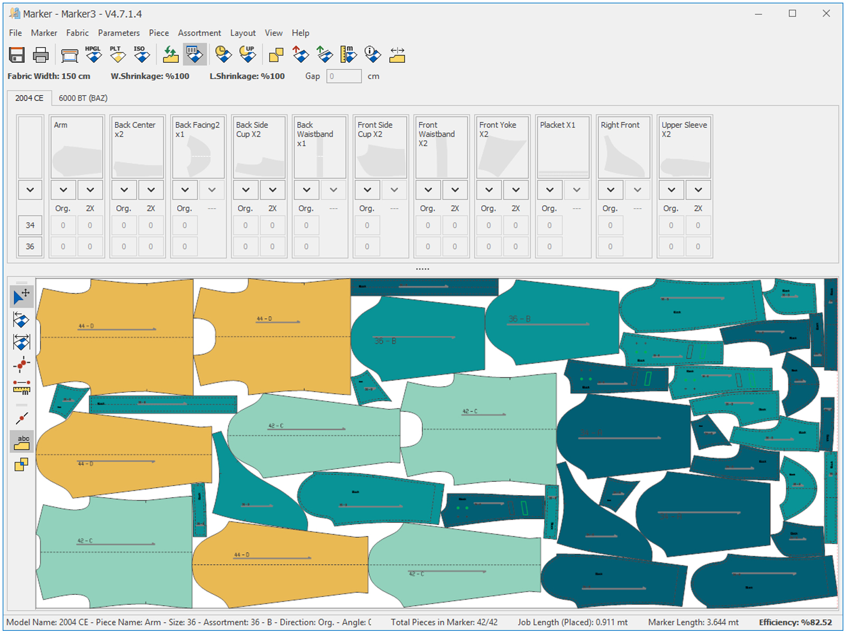Click the Save floppy disk icon

[x=17, y=54]
